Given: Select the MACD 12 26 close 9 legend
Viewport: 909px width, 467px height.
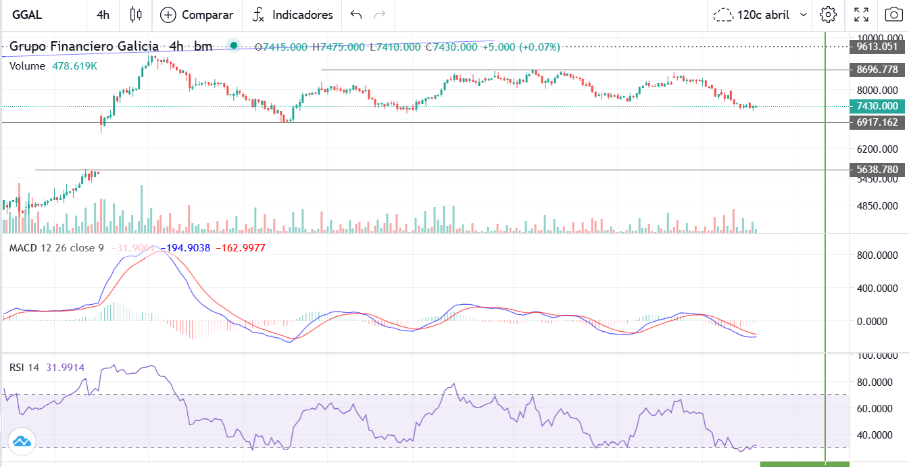Looking at the screenshot, I should click(56, 248).
